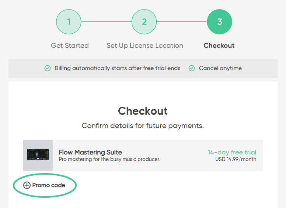Screen dimensions: 286x208
Task: Click the Billing automatically starts notice text
Action: click(118, 68)
